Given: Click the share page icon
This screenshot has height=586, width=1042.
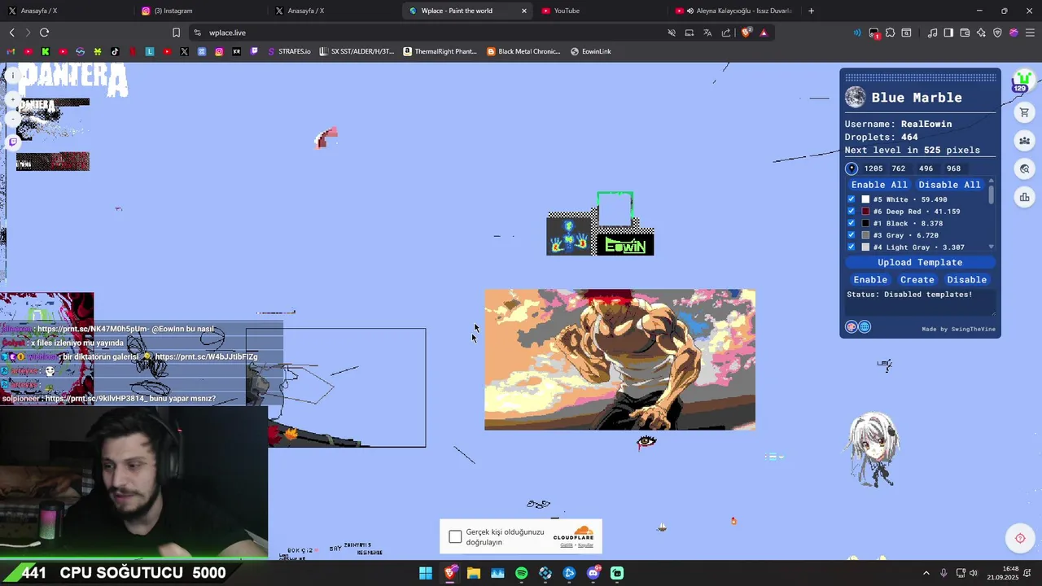Looking at the screenshot, I should 726,33.
